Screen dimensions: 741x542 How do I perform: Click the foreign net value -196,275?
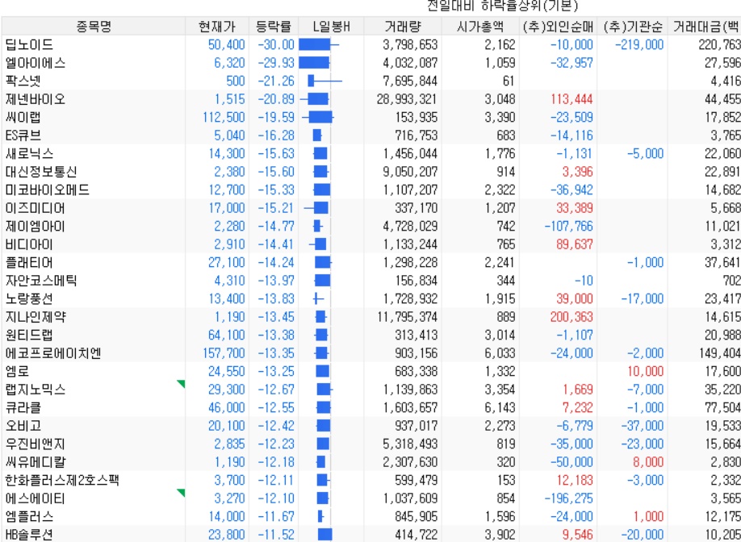coord(568,498)
